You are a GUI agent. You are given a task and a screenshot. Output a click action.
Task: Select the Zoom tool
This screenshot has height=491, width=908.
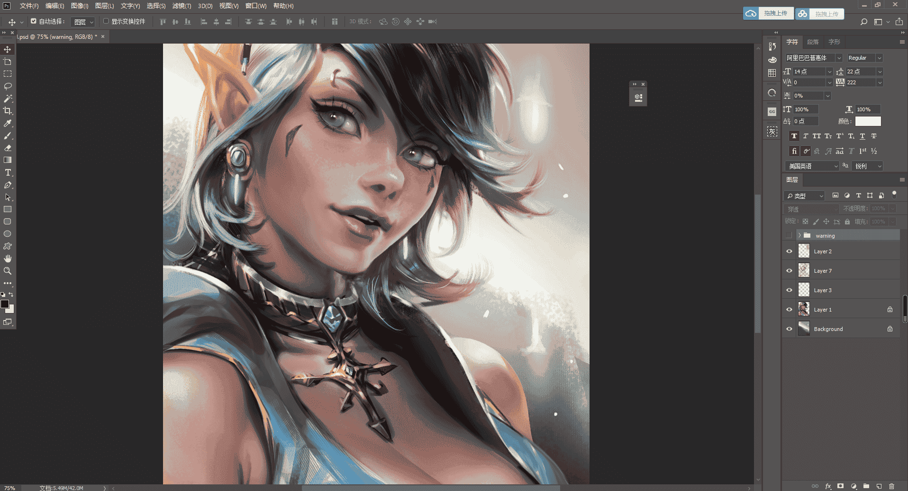(8, 271)
